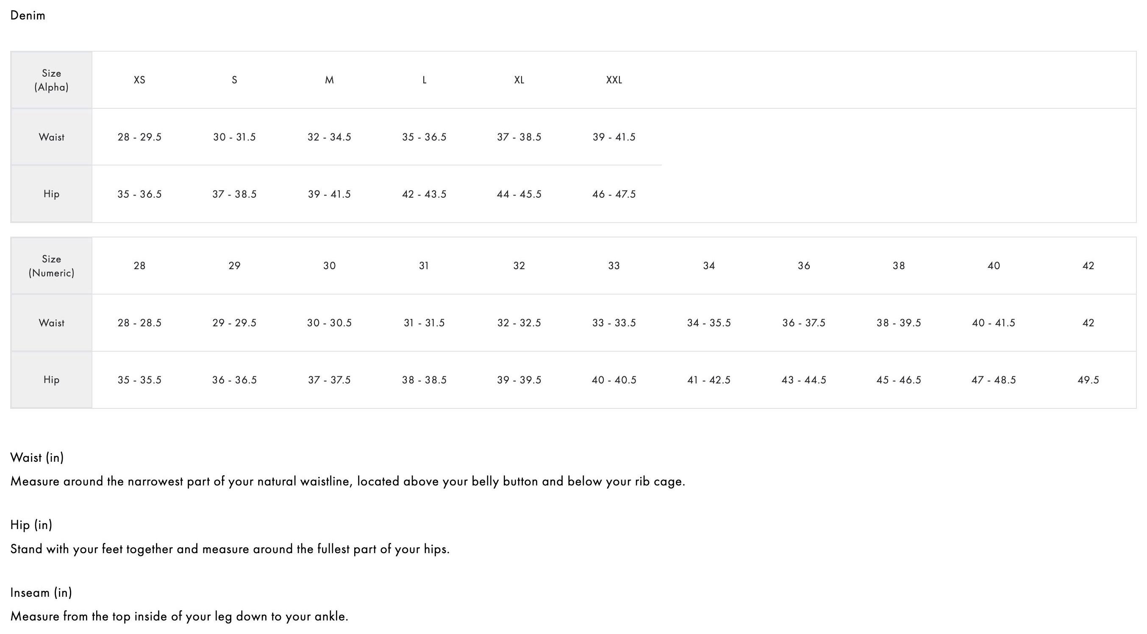Click the Size (Numeric) row header

point(52,266)
